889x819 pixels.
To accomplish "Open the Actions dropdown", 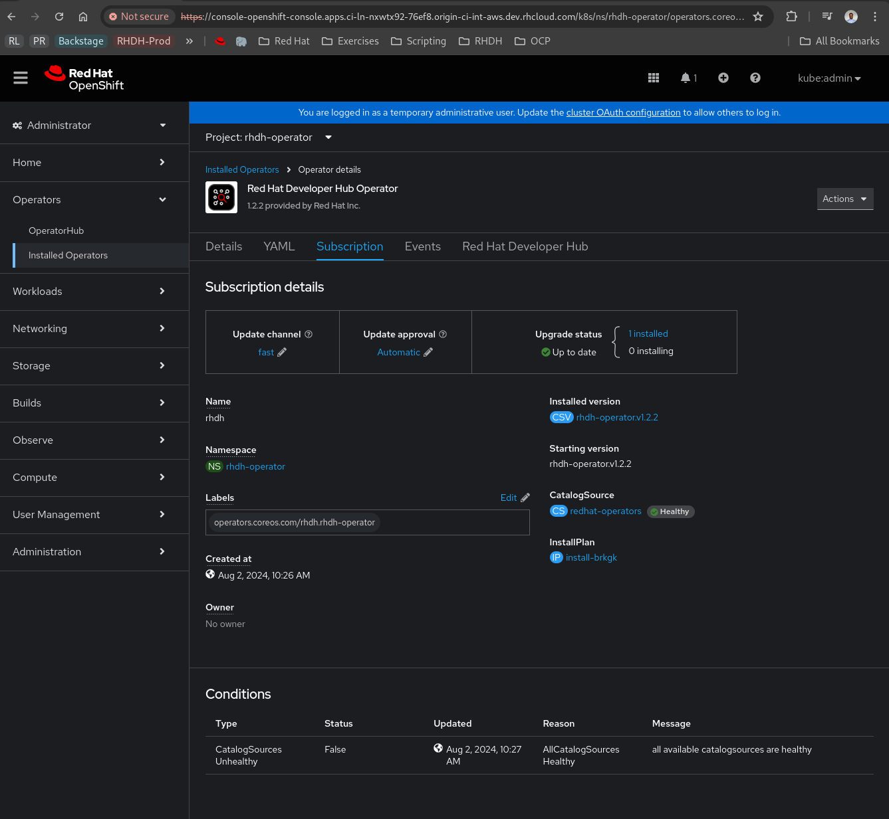I will tap(844, 199).
